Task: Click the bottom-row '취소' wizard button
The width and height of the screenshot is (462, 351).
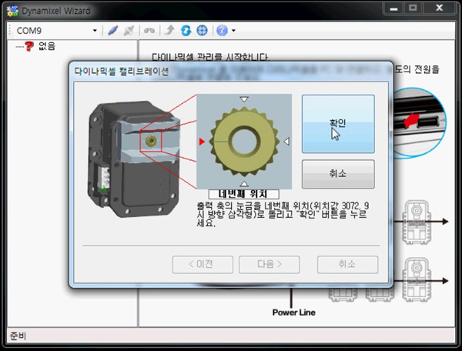Action: point(347,265)
